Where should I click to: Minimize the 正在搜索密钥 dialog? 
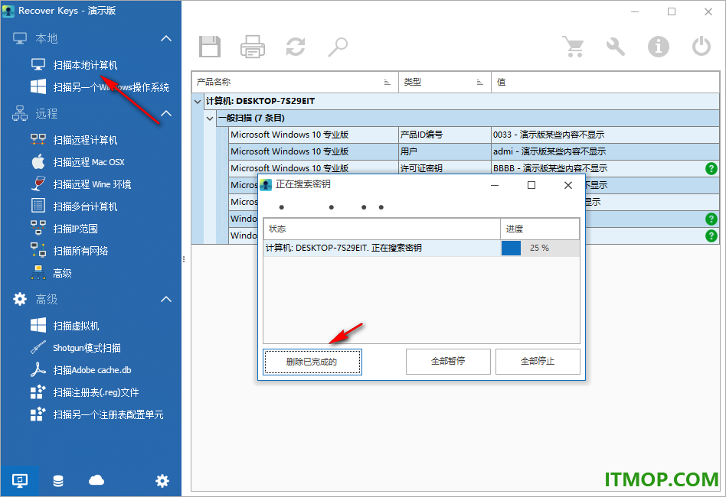(x=495, y=185)
